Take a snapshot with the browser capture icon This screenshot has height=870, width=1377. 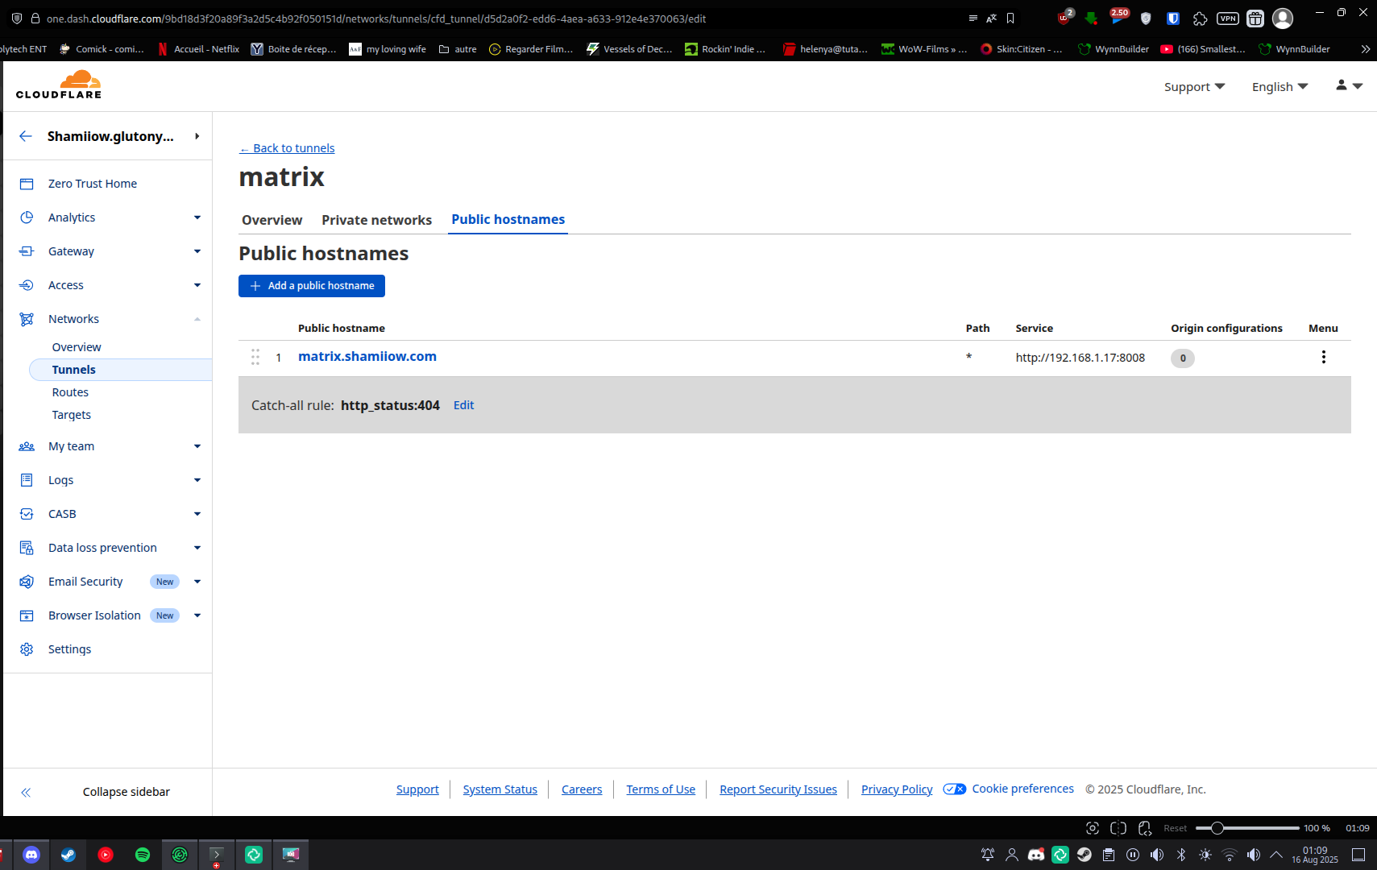point(1093,828)
